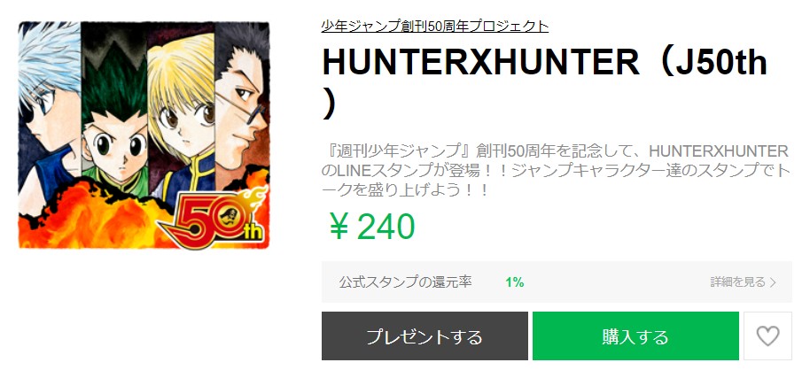This screenshot has width=810, height=378.
Task: Click the プレゼントする gift button
Action: pyautogui.click(x=424, y=336)
